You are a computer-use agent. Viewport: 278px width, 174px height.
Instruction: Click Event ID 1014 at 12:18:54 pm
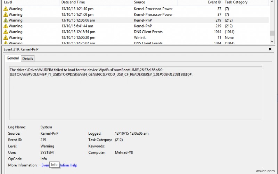coord(218,32)
